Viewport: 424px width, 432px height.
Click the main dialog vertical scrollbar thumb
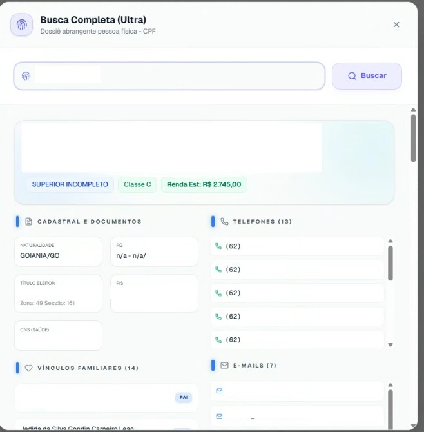point(413,137)
